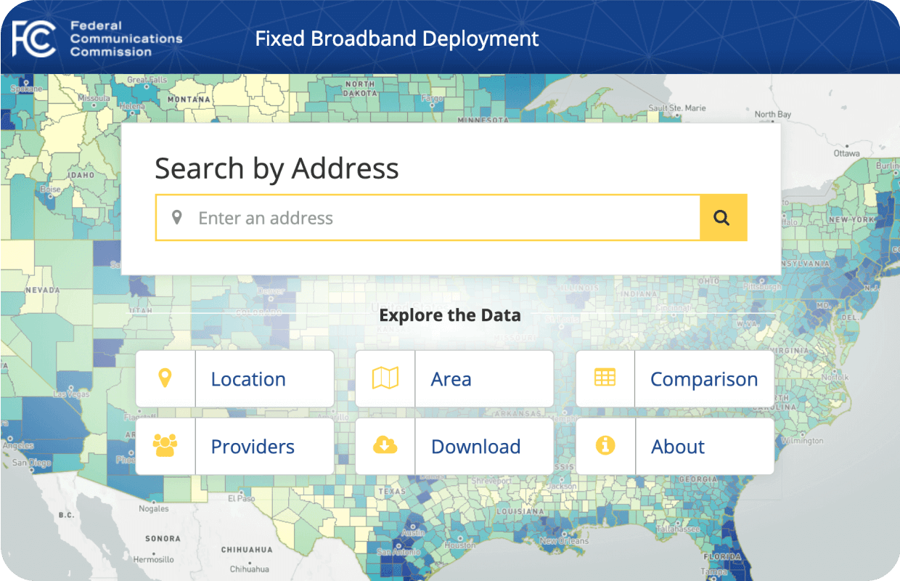
Task: Click the Fixed Broadband Deployment header title
Action: (397, 38)
